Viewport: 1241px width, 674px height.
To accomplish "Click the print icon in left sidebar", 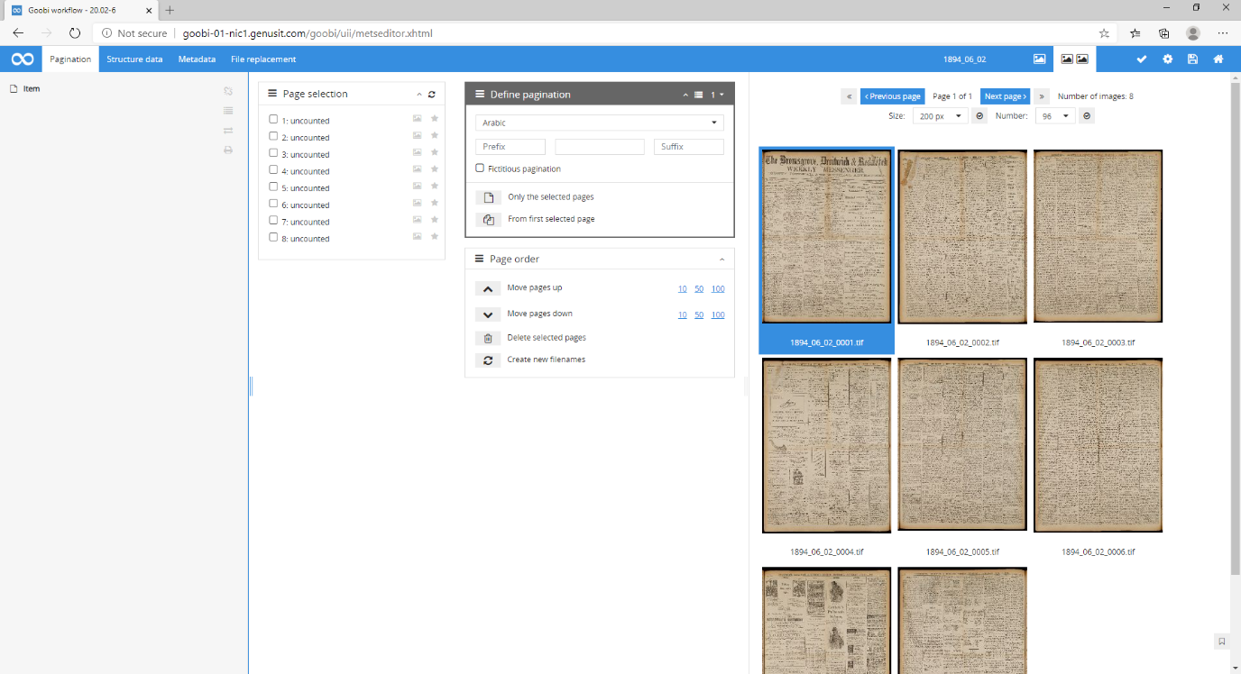I will [x=228, y=150].
